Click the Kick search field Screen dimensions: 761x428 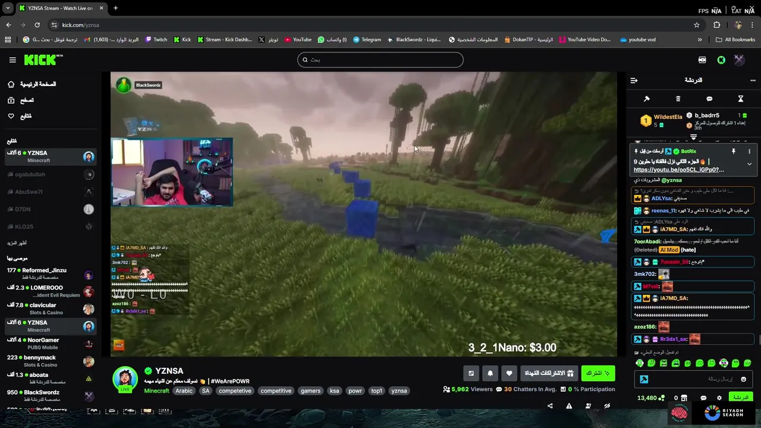coord(380,59)
